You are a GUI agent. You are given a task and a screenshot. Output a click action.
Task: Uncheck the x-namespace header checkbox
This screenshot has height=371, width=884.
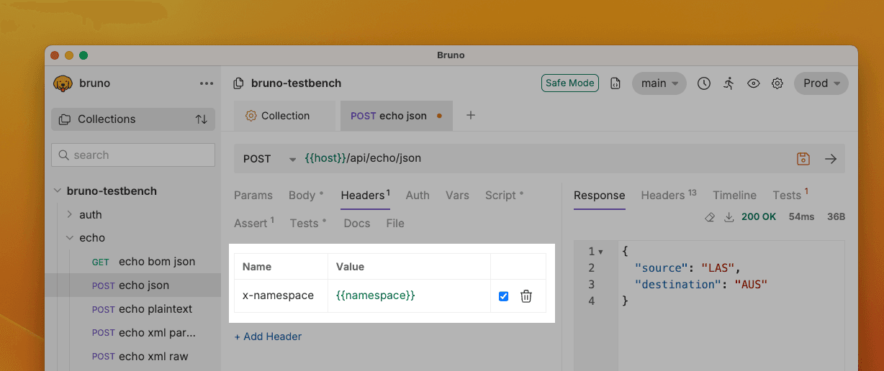pos(504,296)
